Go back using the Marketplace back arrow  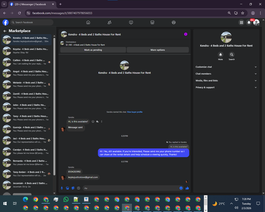coord(5,31)
